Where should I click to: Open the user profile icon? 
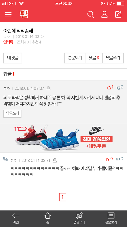click(x=105, y=14)
